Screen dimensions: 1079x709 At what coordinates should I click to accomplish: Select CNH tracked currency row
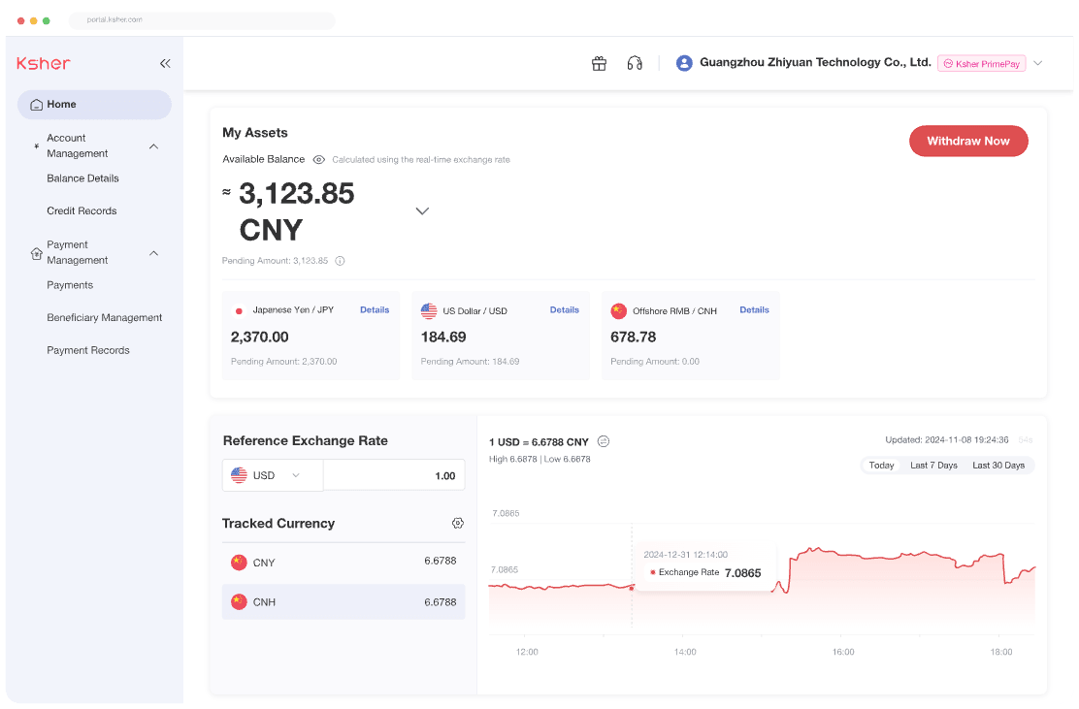click(343, 601)
